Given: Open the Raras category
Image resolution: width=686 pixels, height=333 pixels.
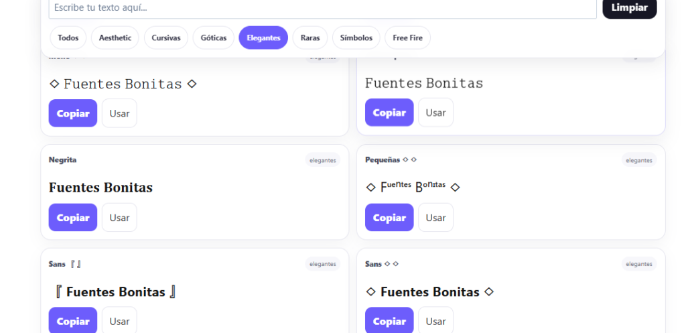Looking at the screenshot, I should coord(310,38).
